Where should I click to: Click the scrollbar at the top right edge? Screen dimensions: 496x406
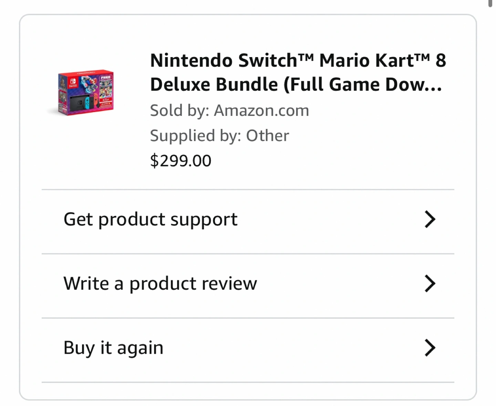point(490,3)
